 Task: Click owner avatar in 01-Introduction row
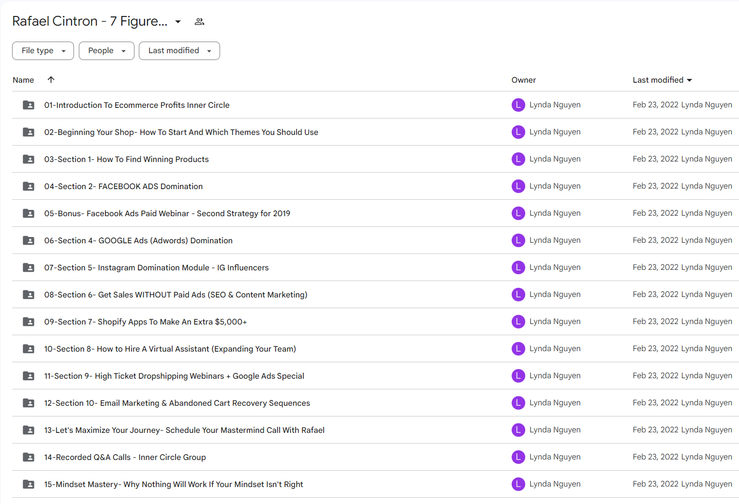tap(518, 105)
